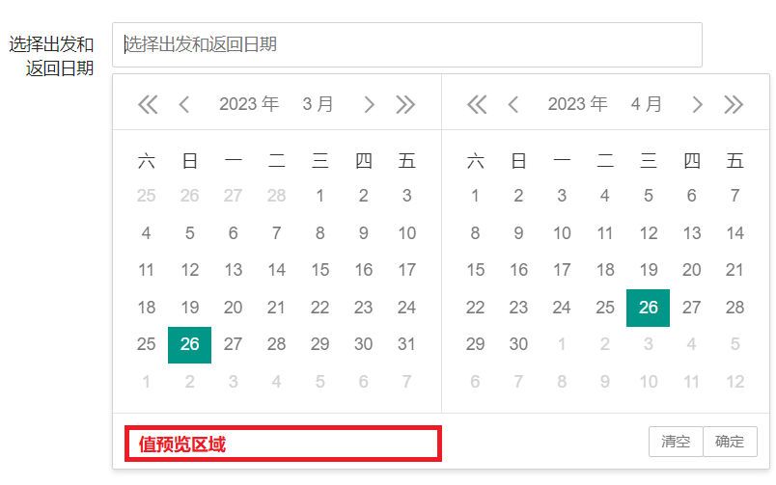Select April 14 date

click(x=734, y=233)
